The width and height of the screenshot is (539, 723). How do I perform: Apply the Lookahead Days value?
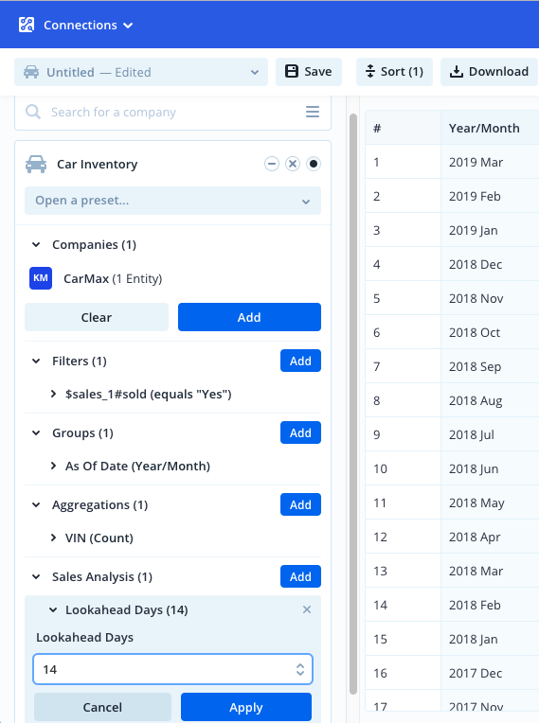[x=246, y=707]
